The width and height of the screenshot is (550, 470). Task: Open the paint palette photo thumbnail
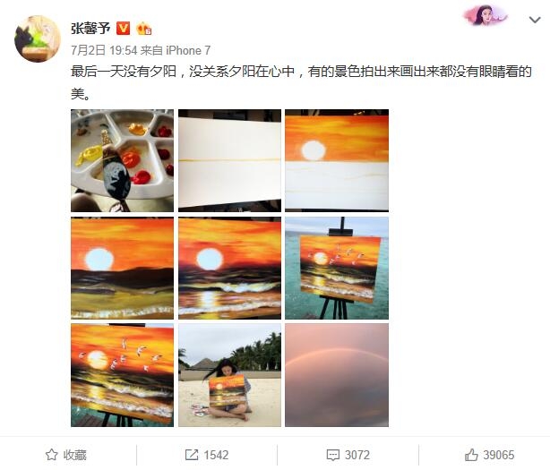[122, 160]
